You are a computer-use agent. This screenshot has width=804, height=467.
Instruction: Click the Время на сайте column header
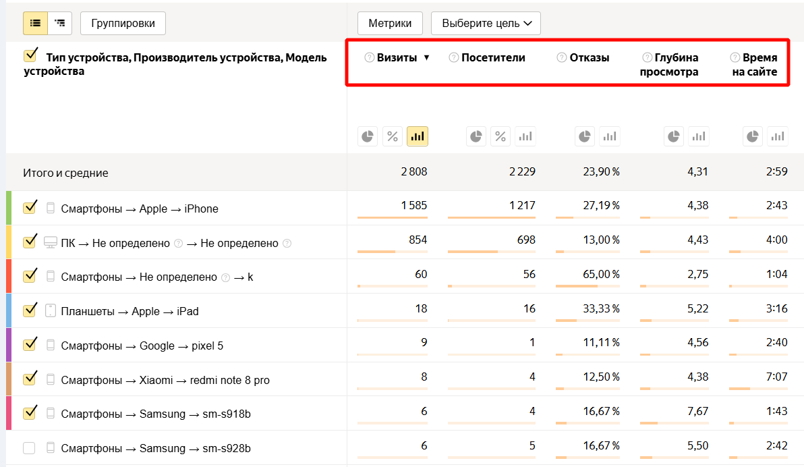(x=759, y=65)
